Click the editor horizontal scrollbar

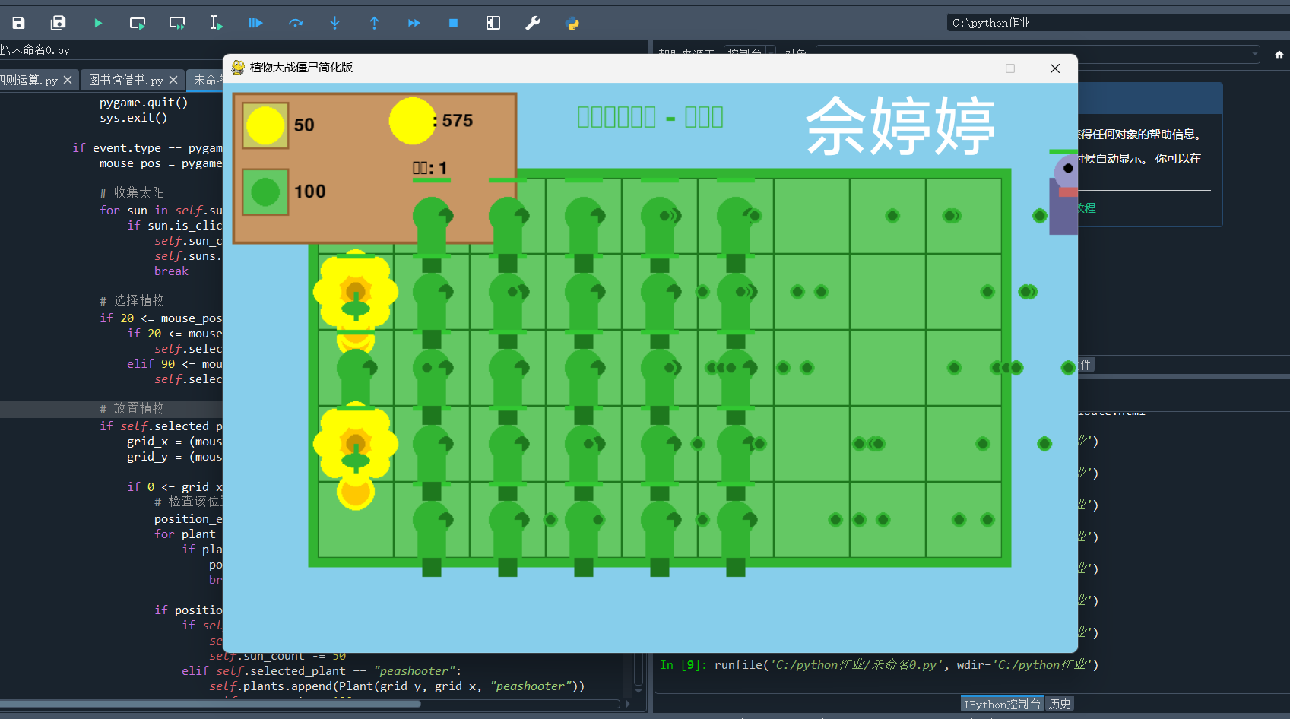(210, 704)
